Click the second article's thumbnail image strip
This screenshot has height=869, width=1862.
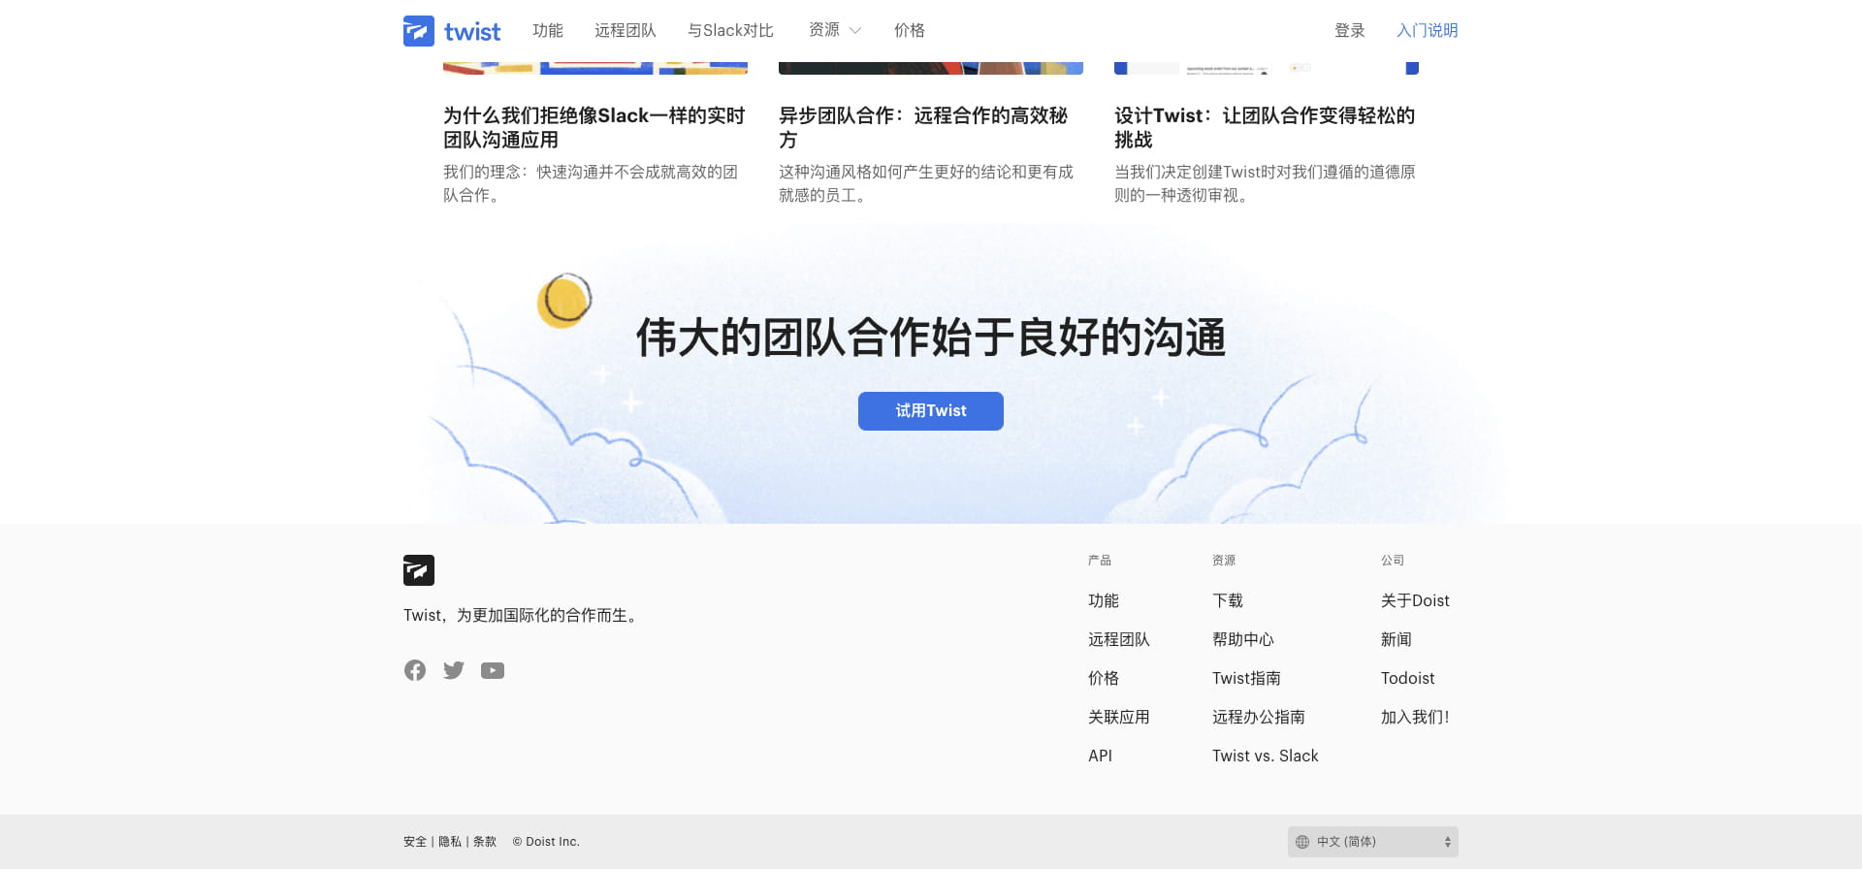tap(931, 68)
